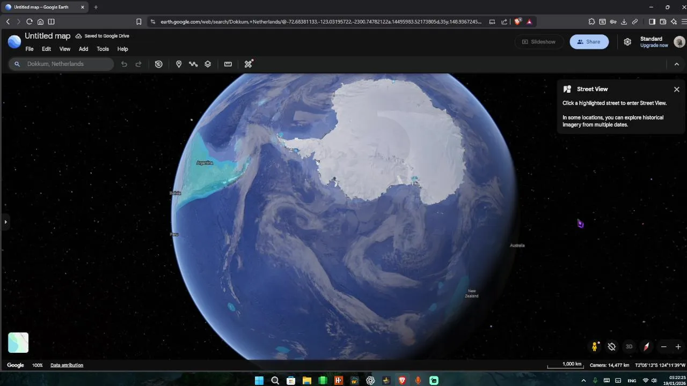Click the Upgrade now link
The image size is (687, 386).
[654, 46]
